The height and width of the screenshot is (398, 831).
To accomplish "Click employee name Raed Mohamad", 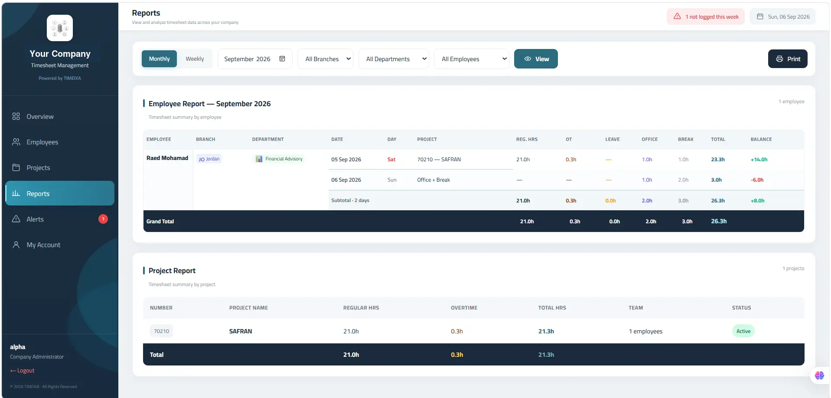I will [x=167, y=158].
